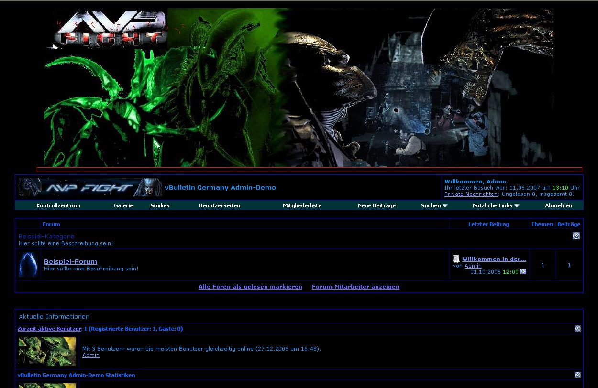Image resolution: width=598 pixels, height=388 pixels.
Task: Collapse the Beispiel-Kategorie section
Action: [x=576, y=236]
